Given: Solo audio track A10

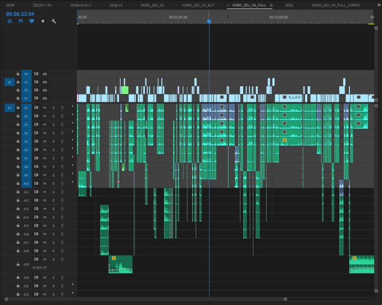Looking at the screenshot, I should click(53, 183).
